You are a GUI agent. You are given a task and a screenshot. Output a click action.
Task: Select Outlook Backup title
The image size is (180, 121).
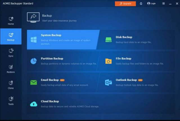pyautogui.click(x=126, y=80)
